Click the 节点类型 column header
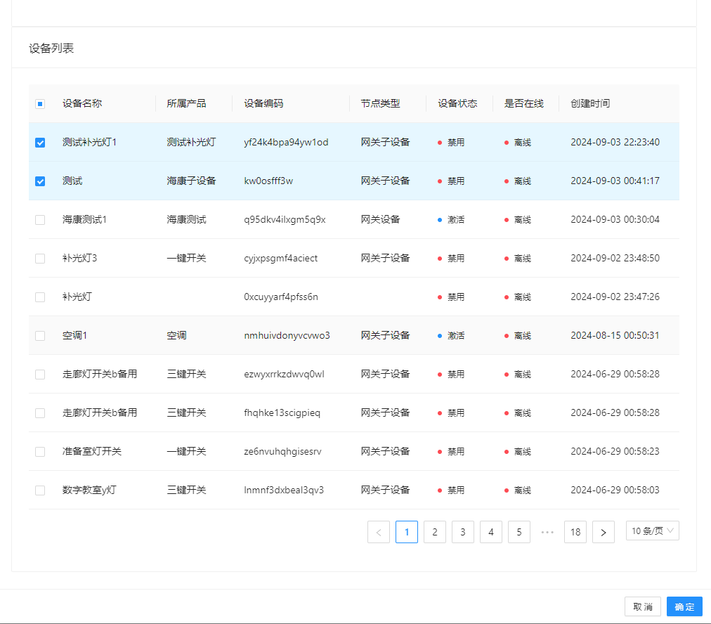This screenshot has height=624, width=711. 380,103
